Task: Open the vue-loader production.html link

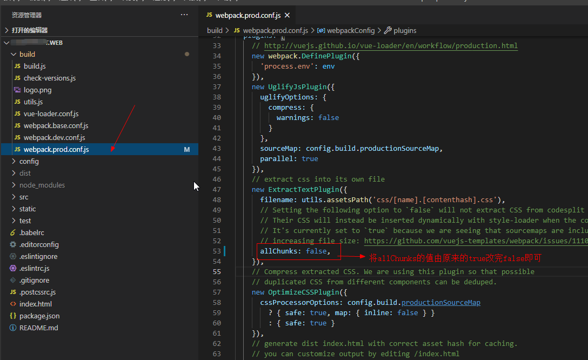Action: pos(391,46)
